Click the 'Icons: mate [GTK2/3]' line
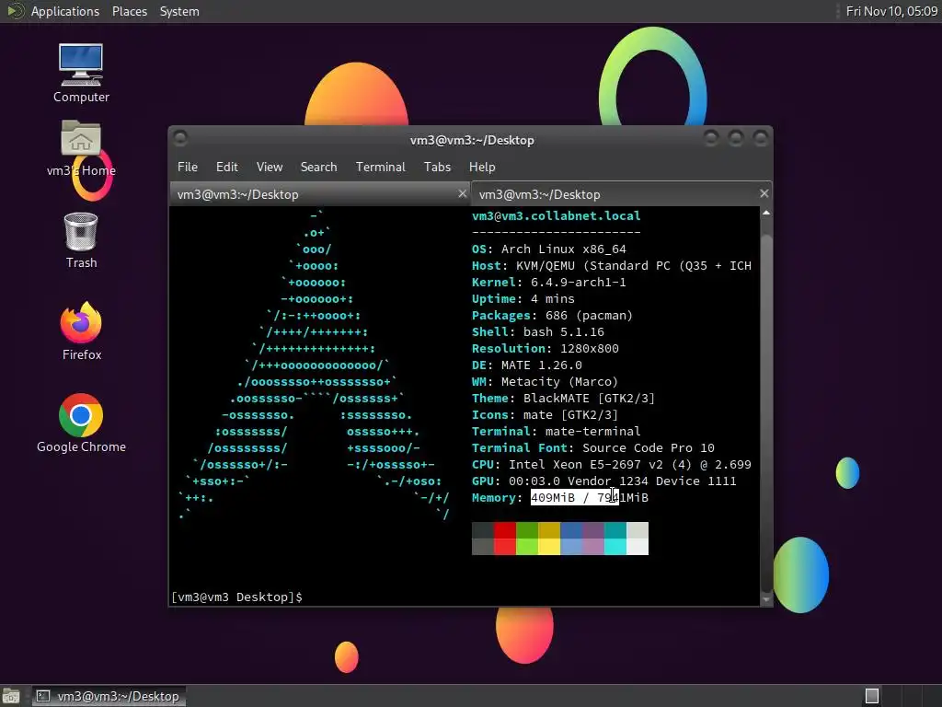The height and width of the screenshot is (707, 942). pos(545,415)
